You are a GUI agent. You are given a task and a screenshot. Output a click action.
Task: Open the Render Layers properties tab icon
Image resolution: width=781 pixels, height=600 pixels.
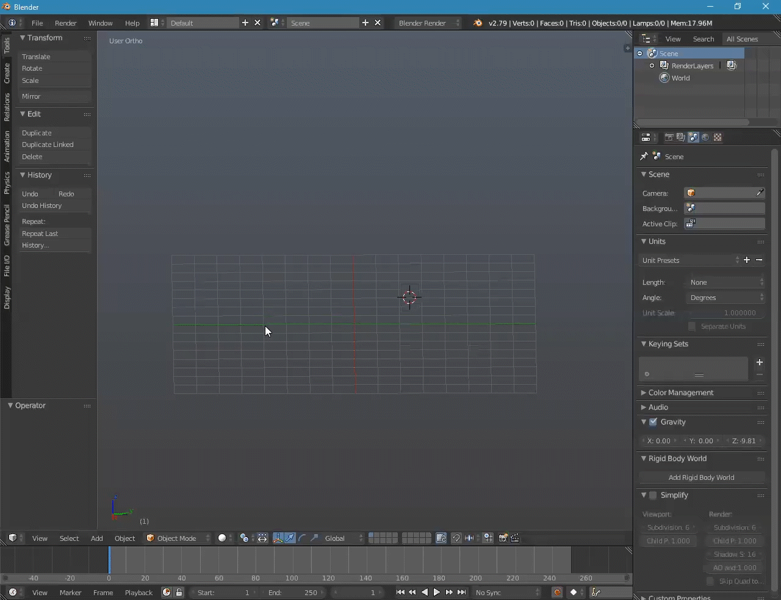coord(681,138)
